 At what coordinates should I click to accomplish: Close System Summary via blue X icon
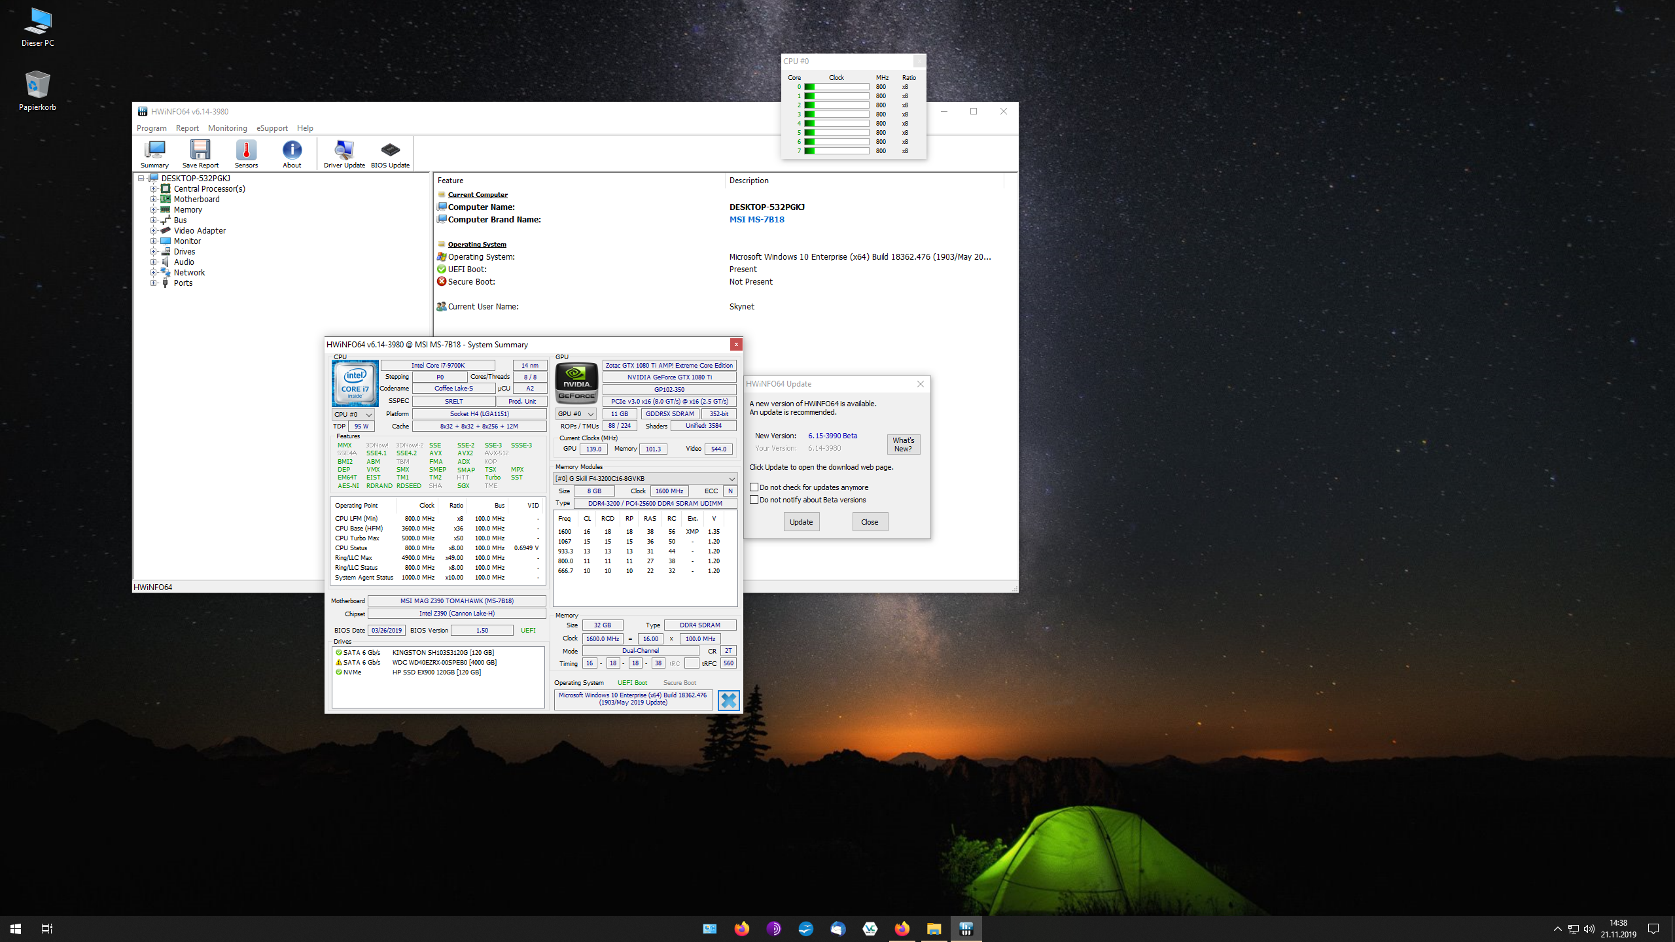tap(728, 700)
